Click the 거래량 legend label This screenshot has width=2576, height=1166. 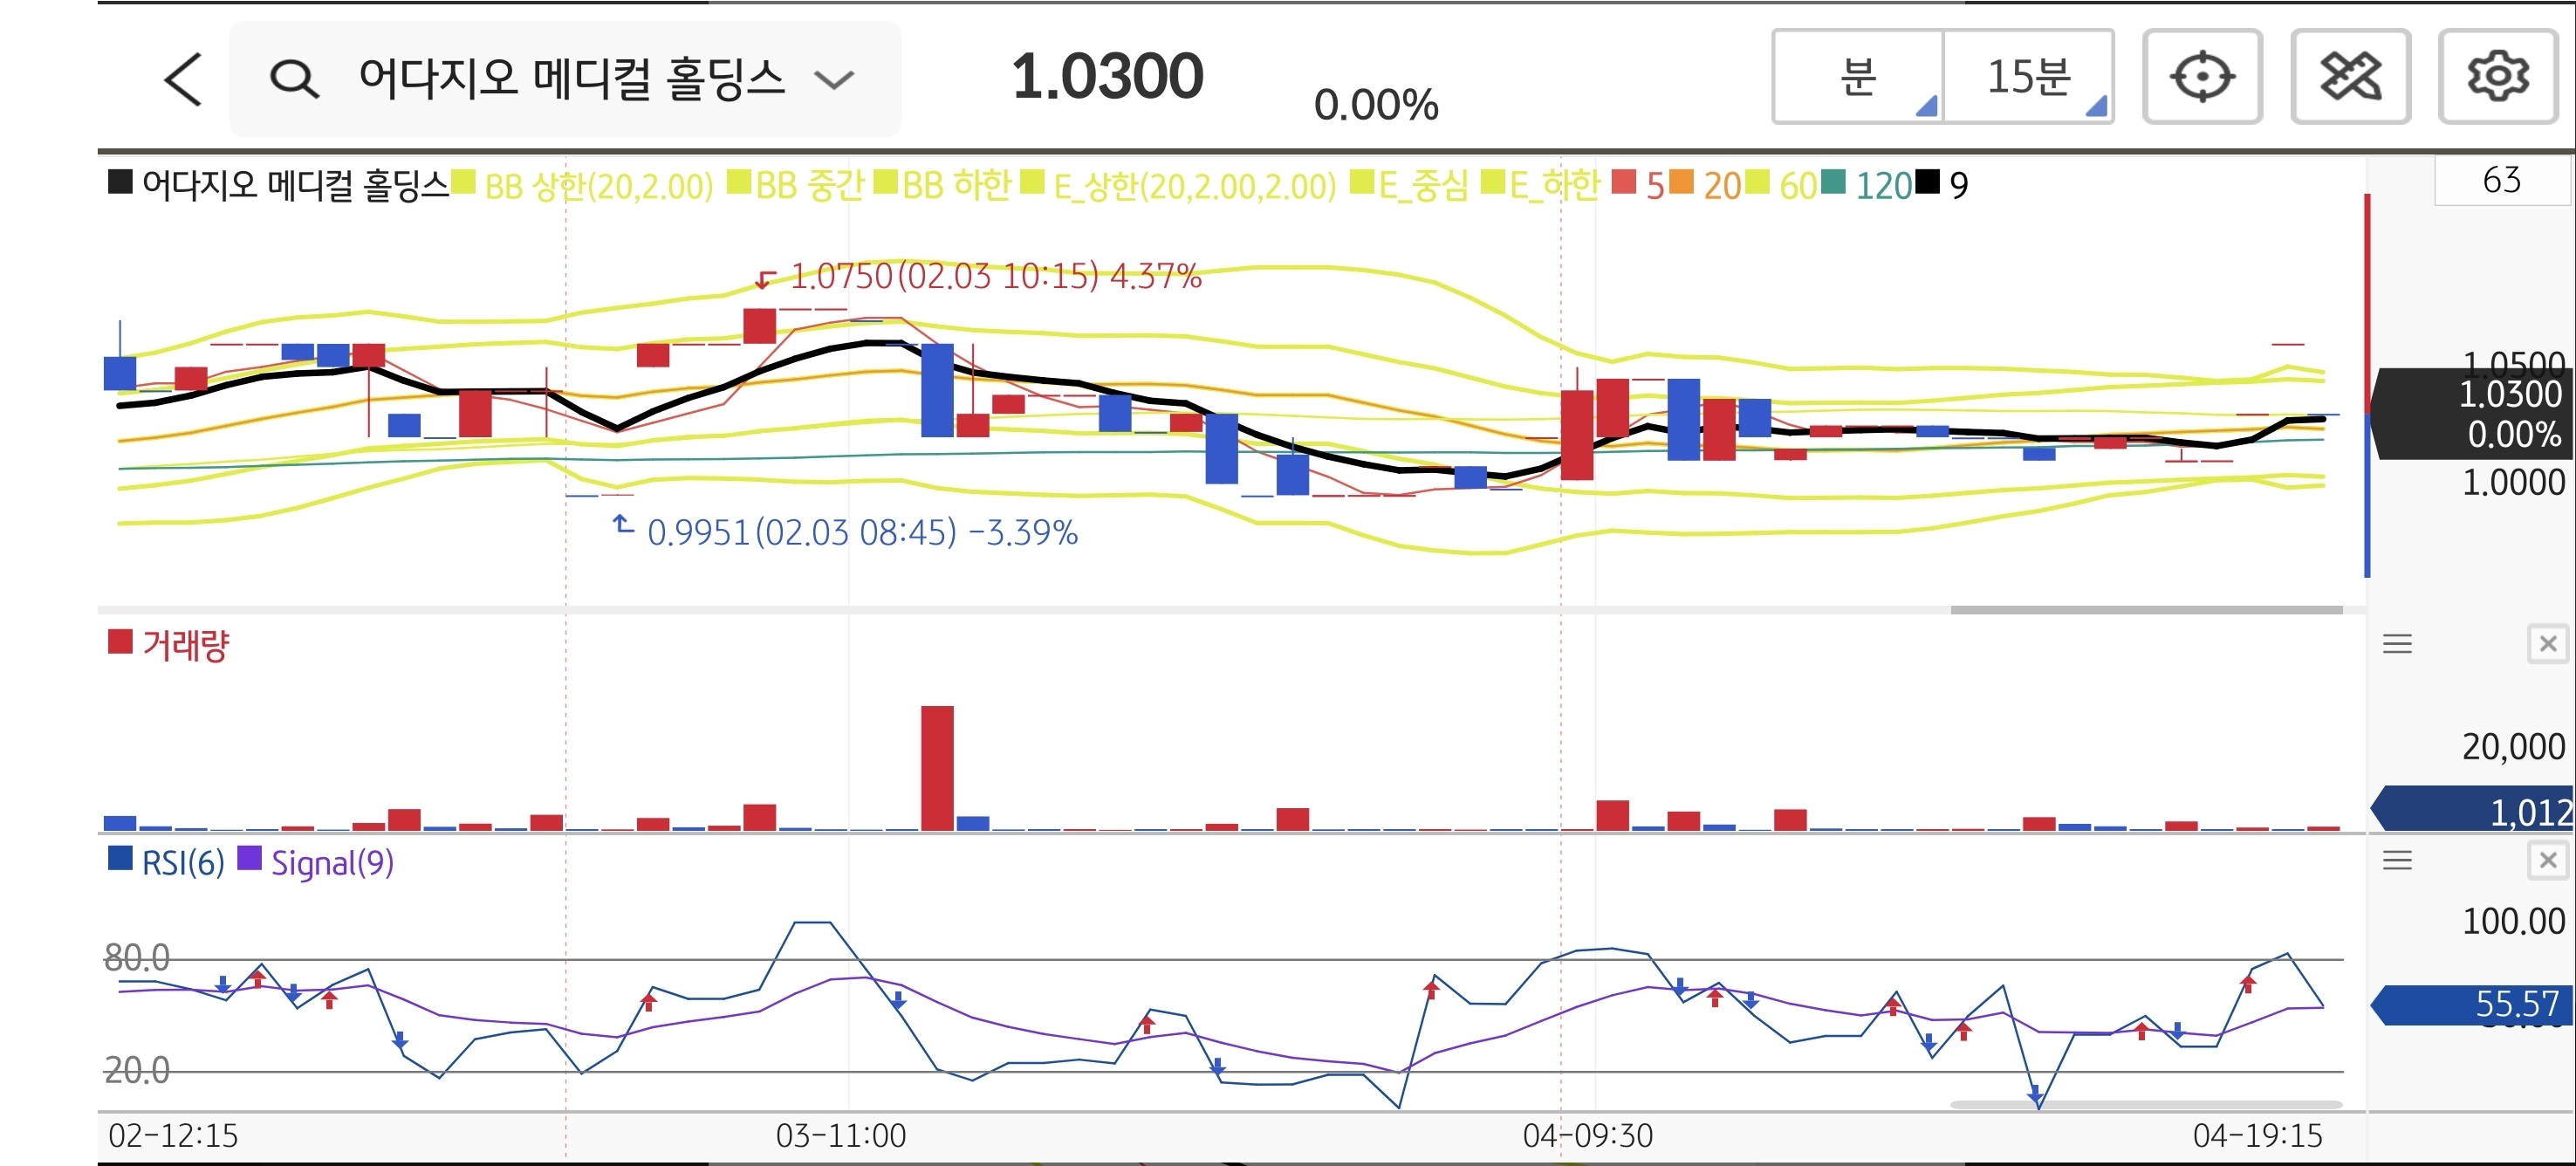185,645
